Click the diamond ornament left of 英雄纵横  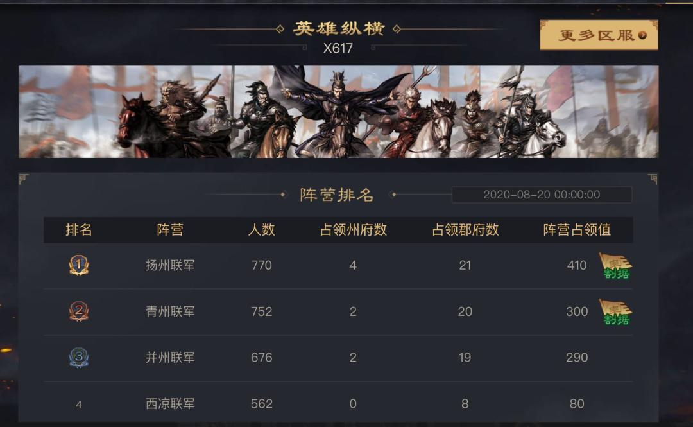click(280, 29)
